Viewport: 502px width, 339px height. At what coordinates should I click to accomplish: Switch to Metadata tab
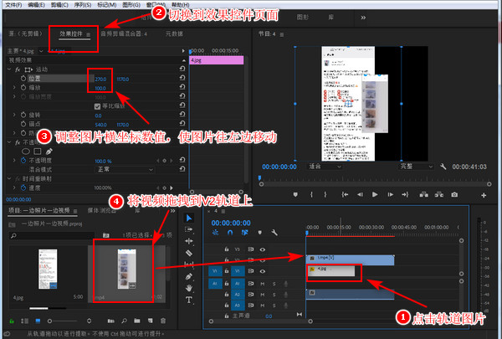point(174,33)
